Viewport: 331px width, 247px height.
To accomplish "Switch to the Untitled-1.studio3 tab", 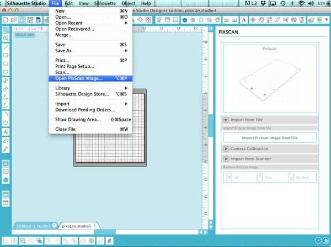I will pos(36,226).
